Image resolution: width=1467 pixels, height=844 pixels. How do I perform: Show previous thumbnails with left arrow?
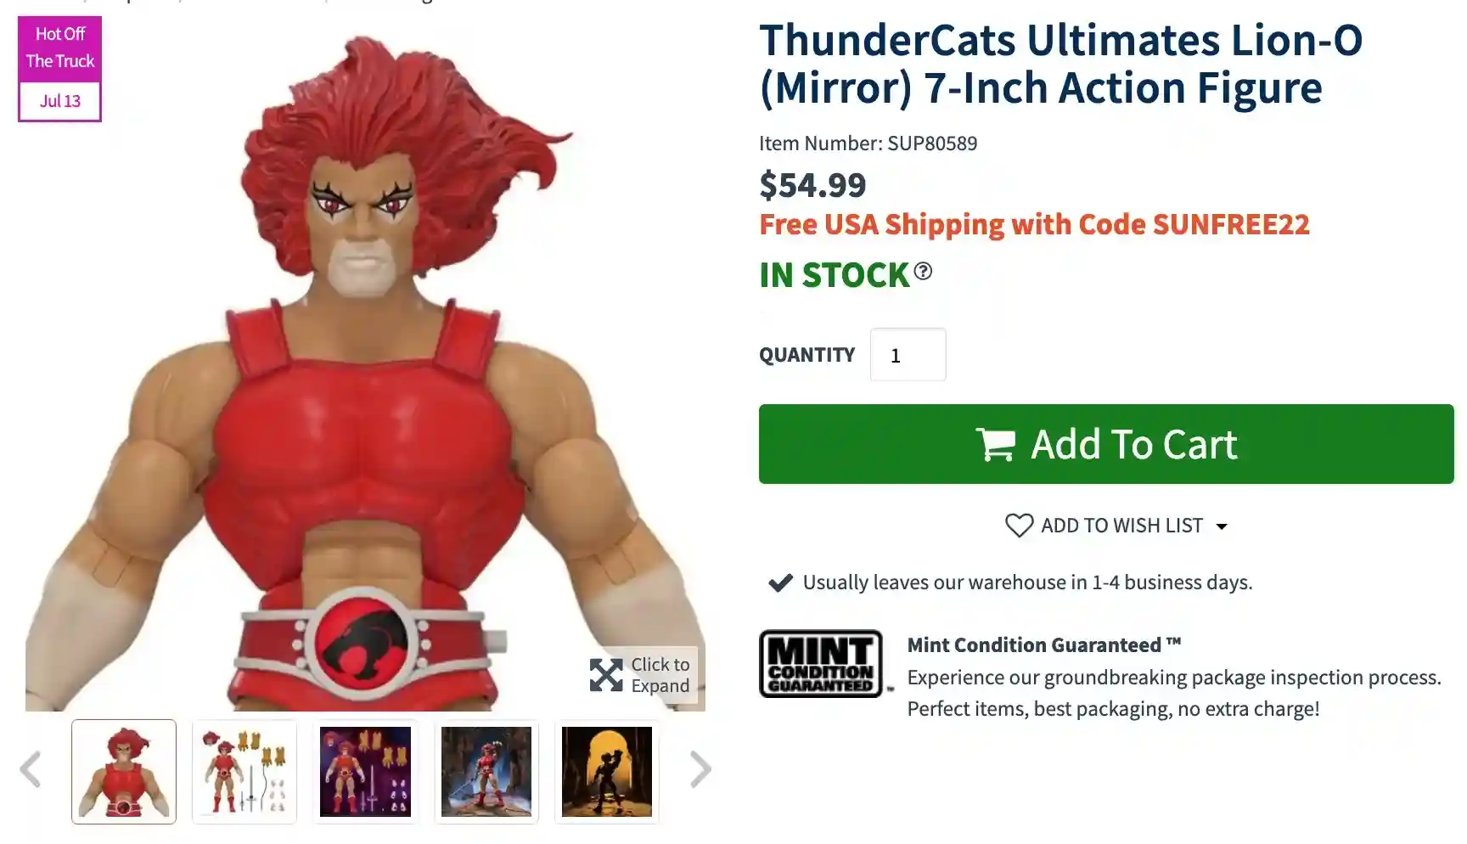31,770
